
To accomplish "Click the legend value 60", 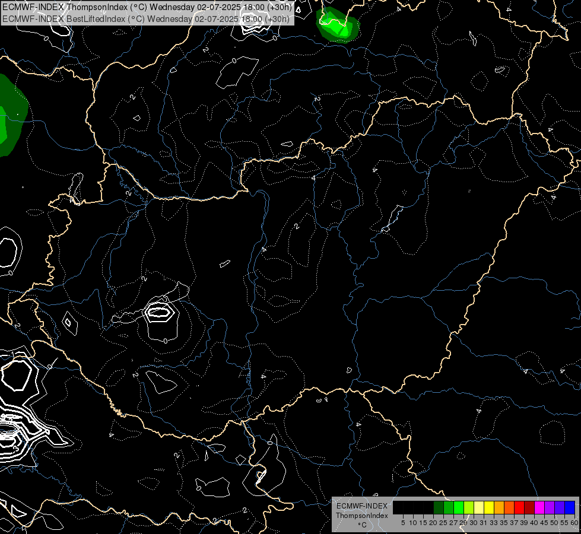I will (574, 523).
